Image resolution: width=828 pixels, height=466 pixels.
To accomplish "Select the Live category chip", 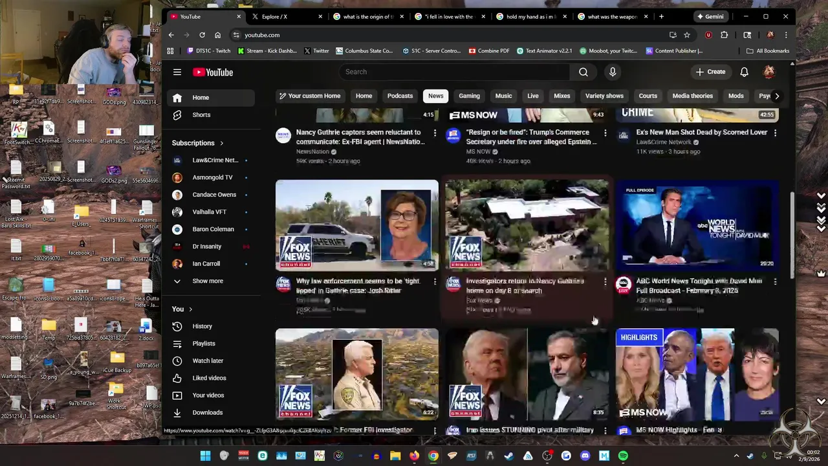I will (x=533, y=96).
